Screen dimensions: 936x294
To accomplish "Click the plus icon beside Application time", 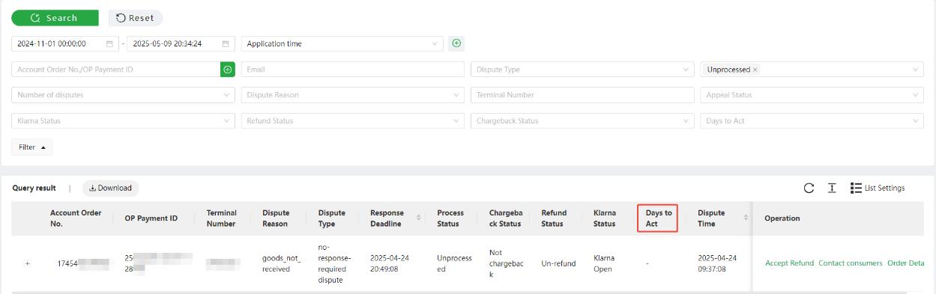I will (456, 43).
